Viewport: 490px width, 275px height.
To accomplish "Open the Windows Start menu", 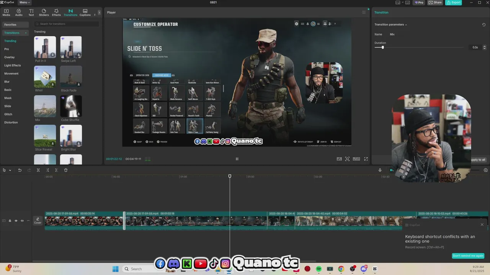I will pos(115,269).
